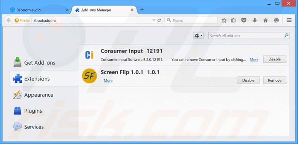Open a new tab with plus button
This screenshot has width=298, height=144.
click(x=142, y=10)
